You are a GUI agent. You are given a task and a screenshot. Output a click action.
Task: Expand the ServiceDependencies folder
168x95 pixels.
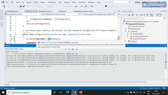[x=128, y=36]
